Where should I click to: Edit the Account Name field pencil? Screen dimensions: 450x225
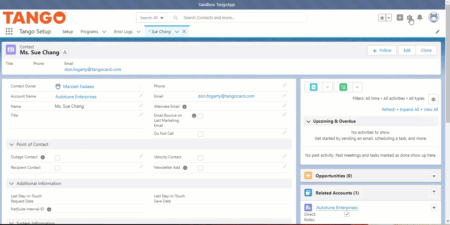(x=141, y=95)
